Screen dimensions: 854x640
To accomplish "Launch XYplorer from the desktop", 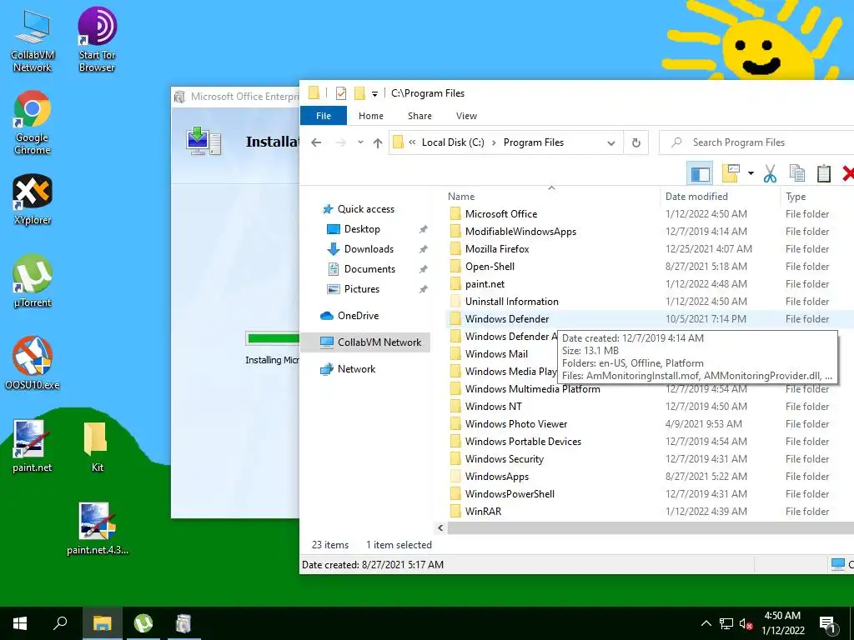I will pyautogui.click(x=33, y=200).
